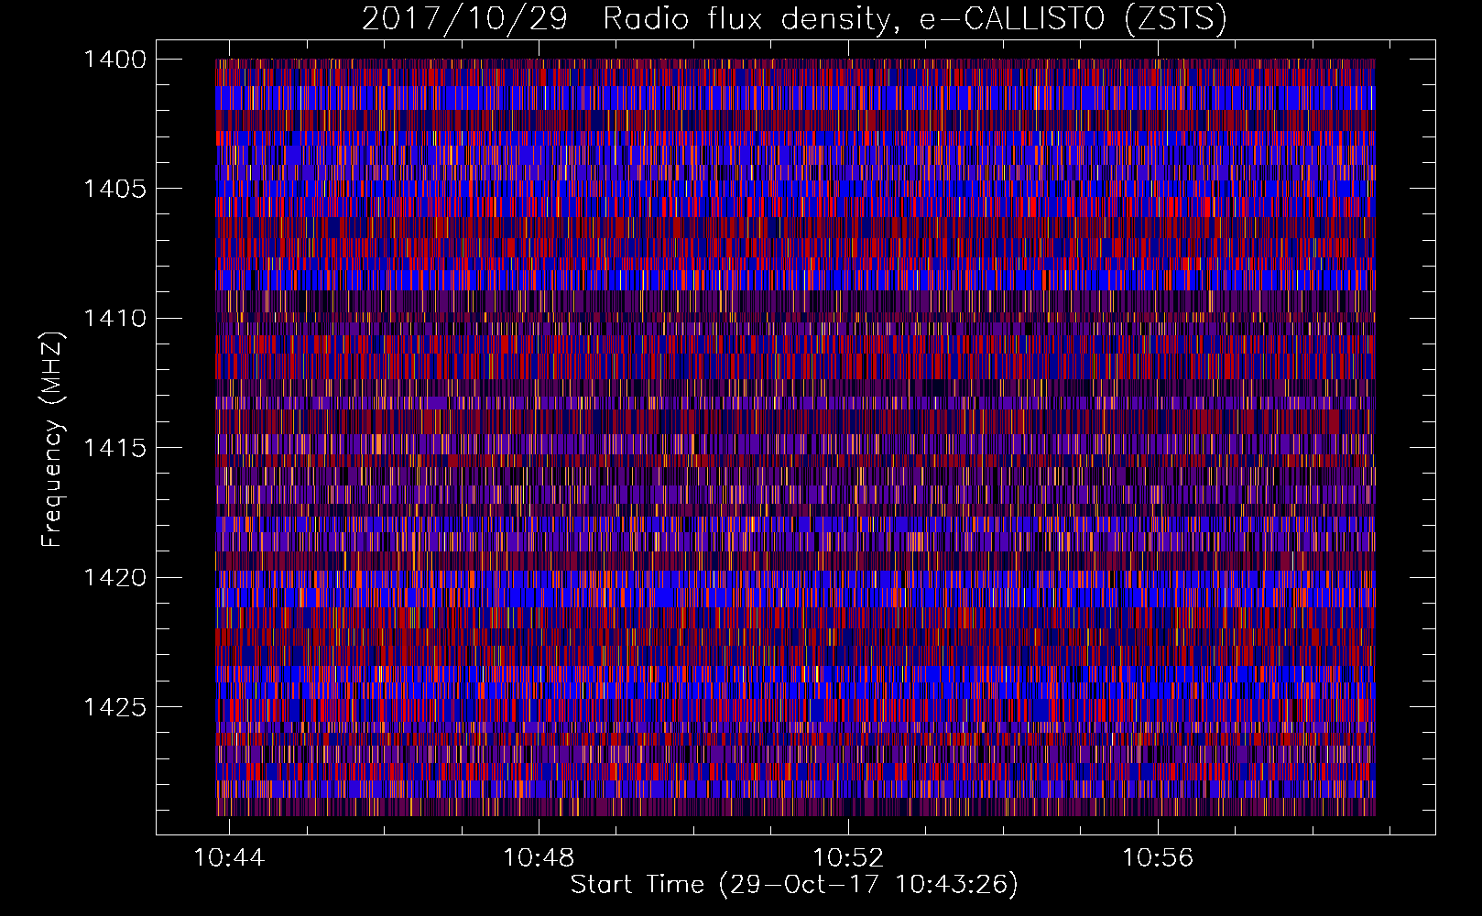Select the 1415 frequency axis label
This screenshot has height=916, width=1482.
pos(114,448)
